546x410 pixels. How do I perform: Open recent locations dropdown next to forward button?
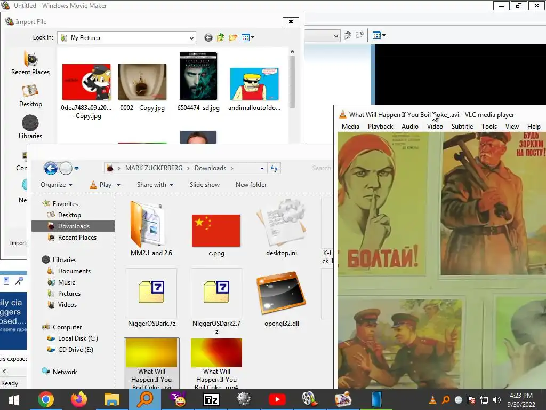pos(77,168)
